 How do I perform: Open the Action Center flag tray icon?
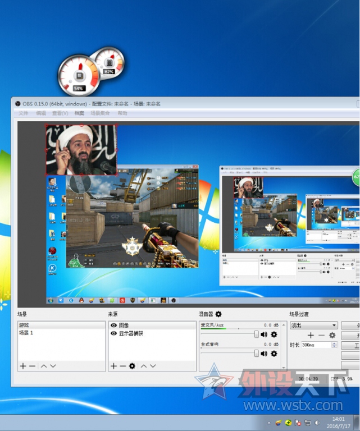(x=298, y=423)
